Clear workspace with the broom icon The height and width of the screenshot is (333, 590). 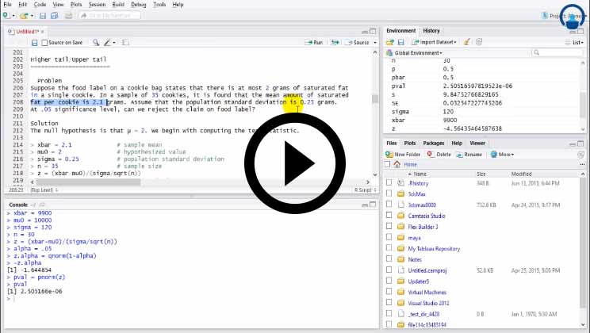[467, 42]
